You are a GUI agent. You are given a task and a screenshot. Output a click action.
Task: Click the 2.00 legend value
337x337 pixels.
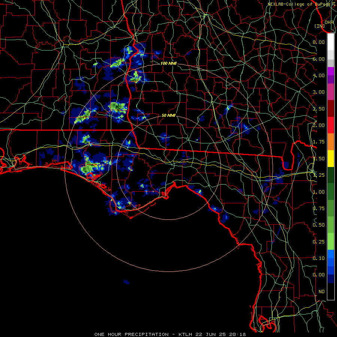(x=319, y=125)
